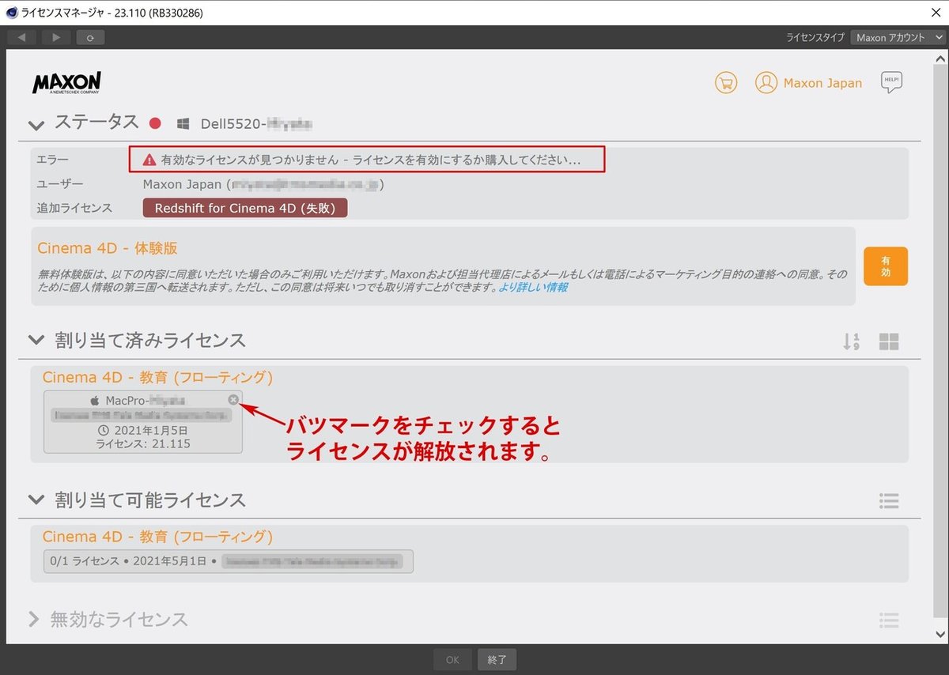Open the より詳しい情報 link
The height and width of the screenshot is (675, 949).
tap(532, 288)
